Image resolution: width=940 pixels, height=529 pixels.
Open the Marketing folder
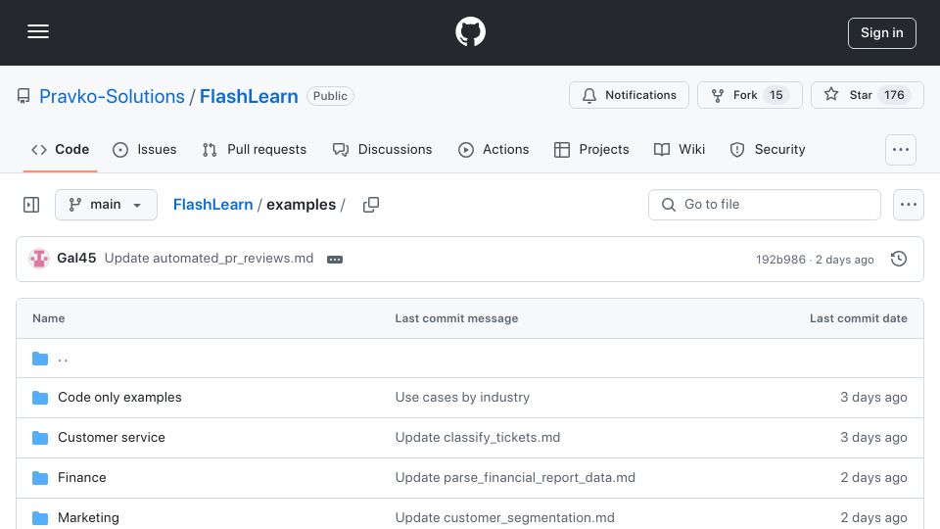(x=88, y=517)
